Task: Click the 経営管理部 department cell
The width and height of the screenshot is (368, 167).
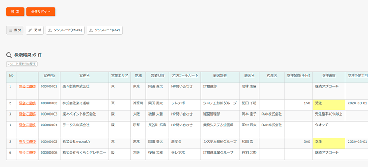Action: [220, 116]
